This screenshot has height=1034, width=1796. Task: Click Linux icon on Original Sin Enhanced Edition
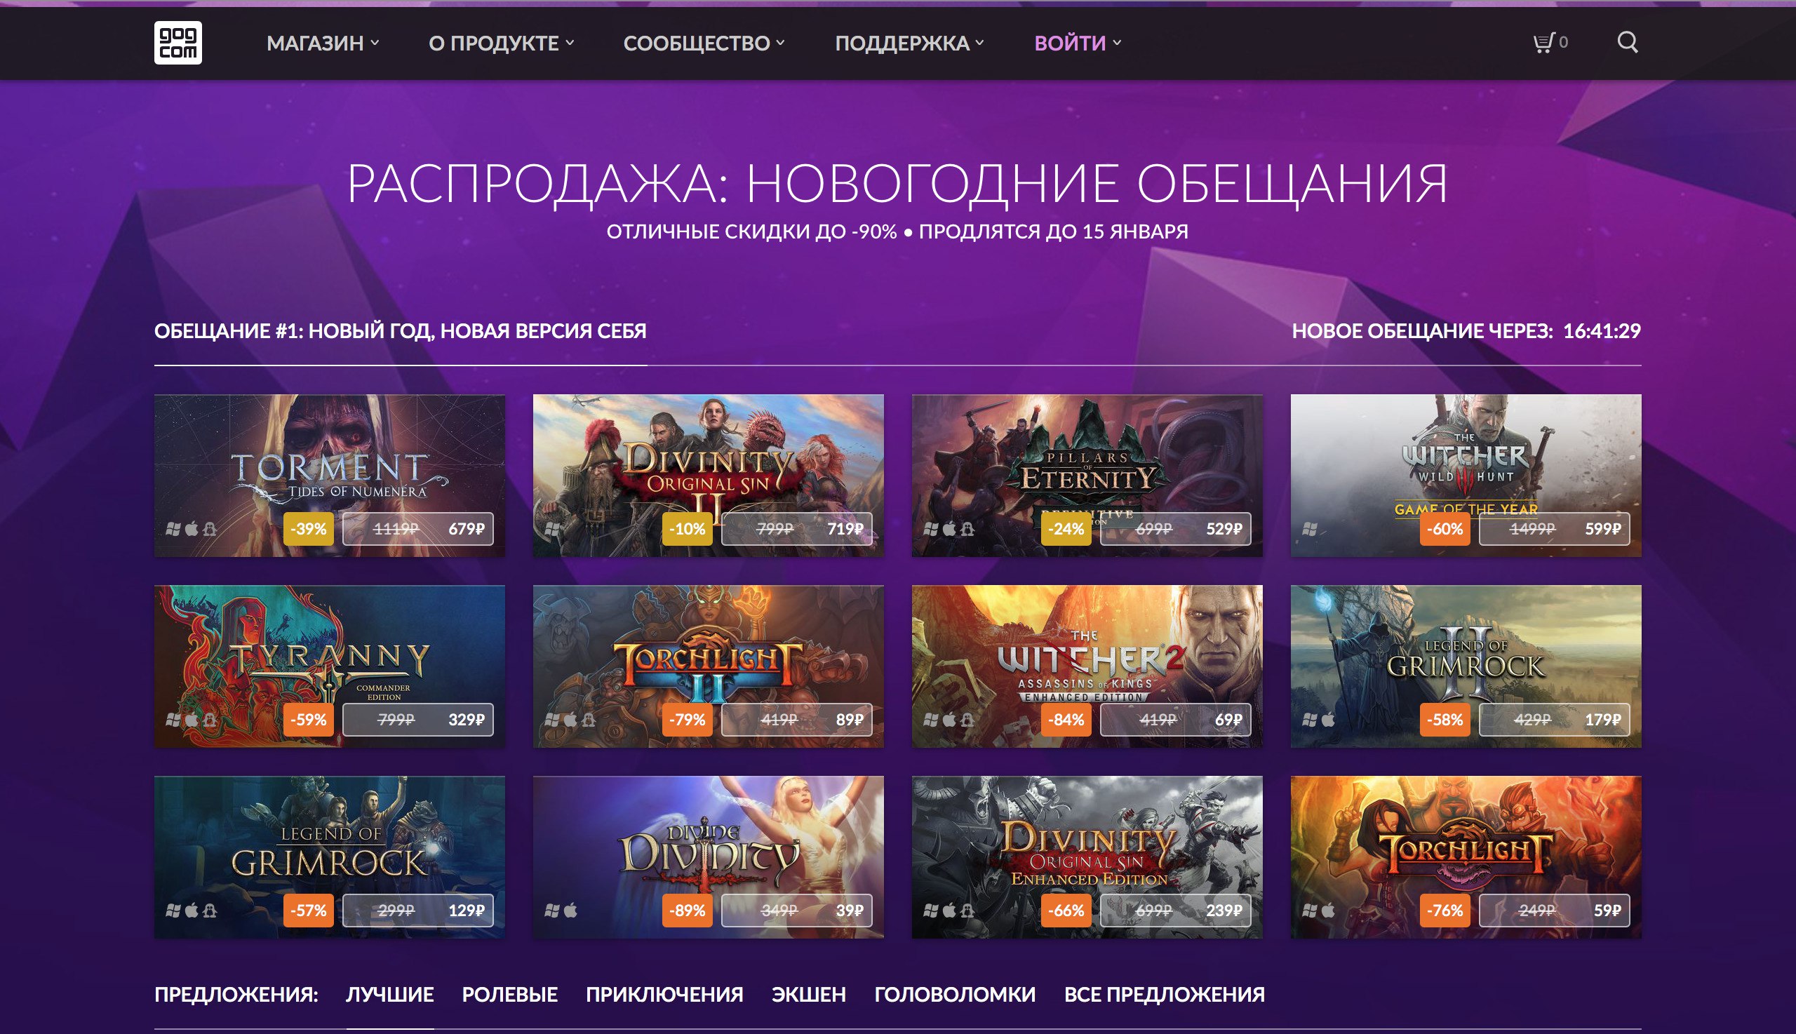click(967, 911)
